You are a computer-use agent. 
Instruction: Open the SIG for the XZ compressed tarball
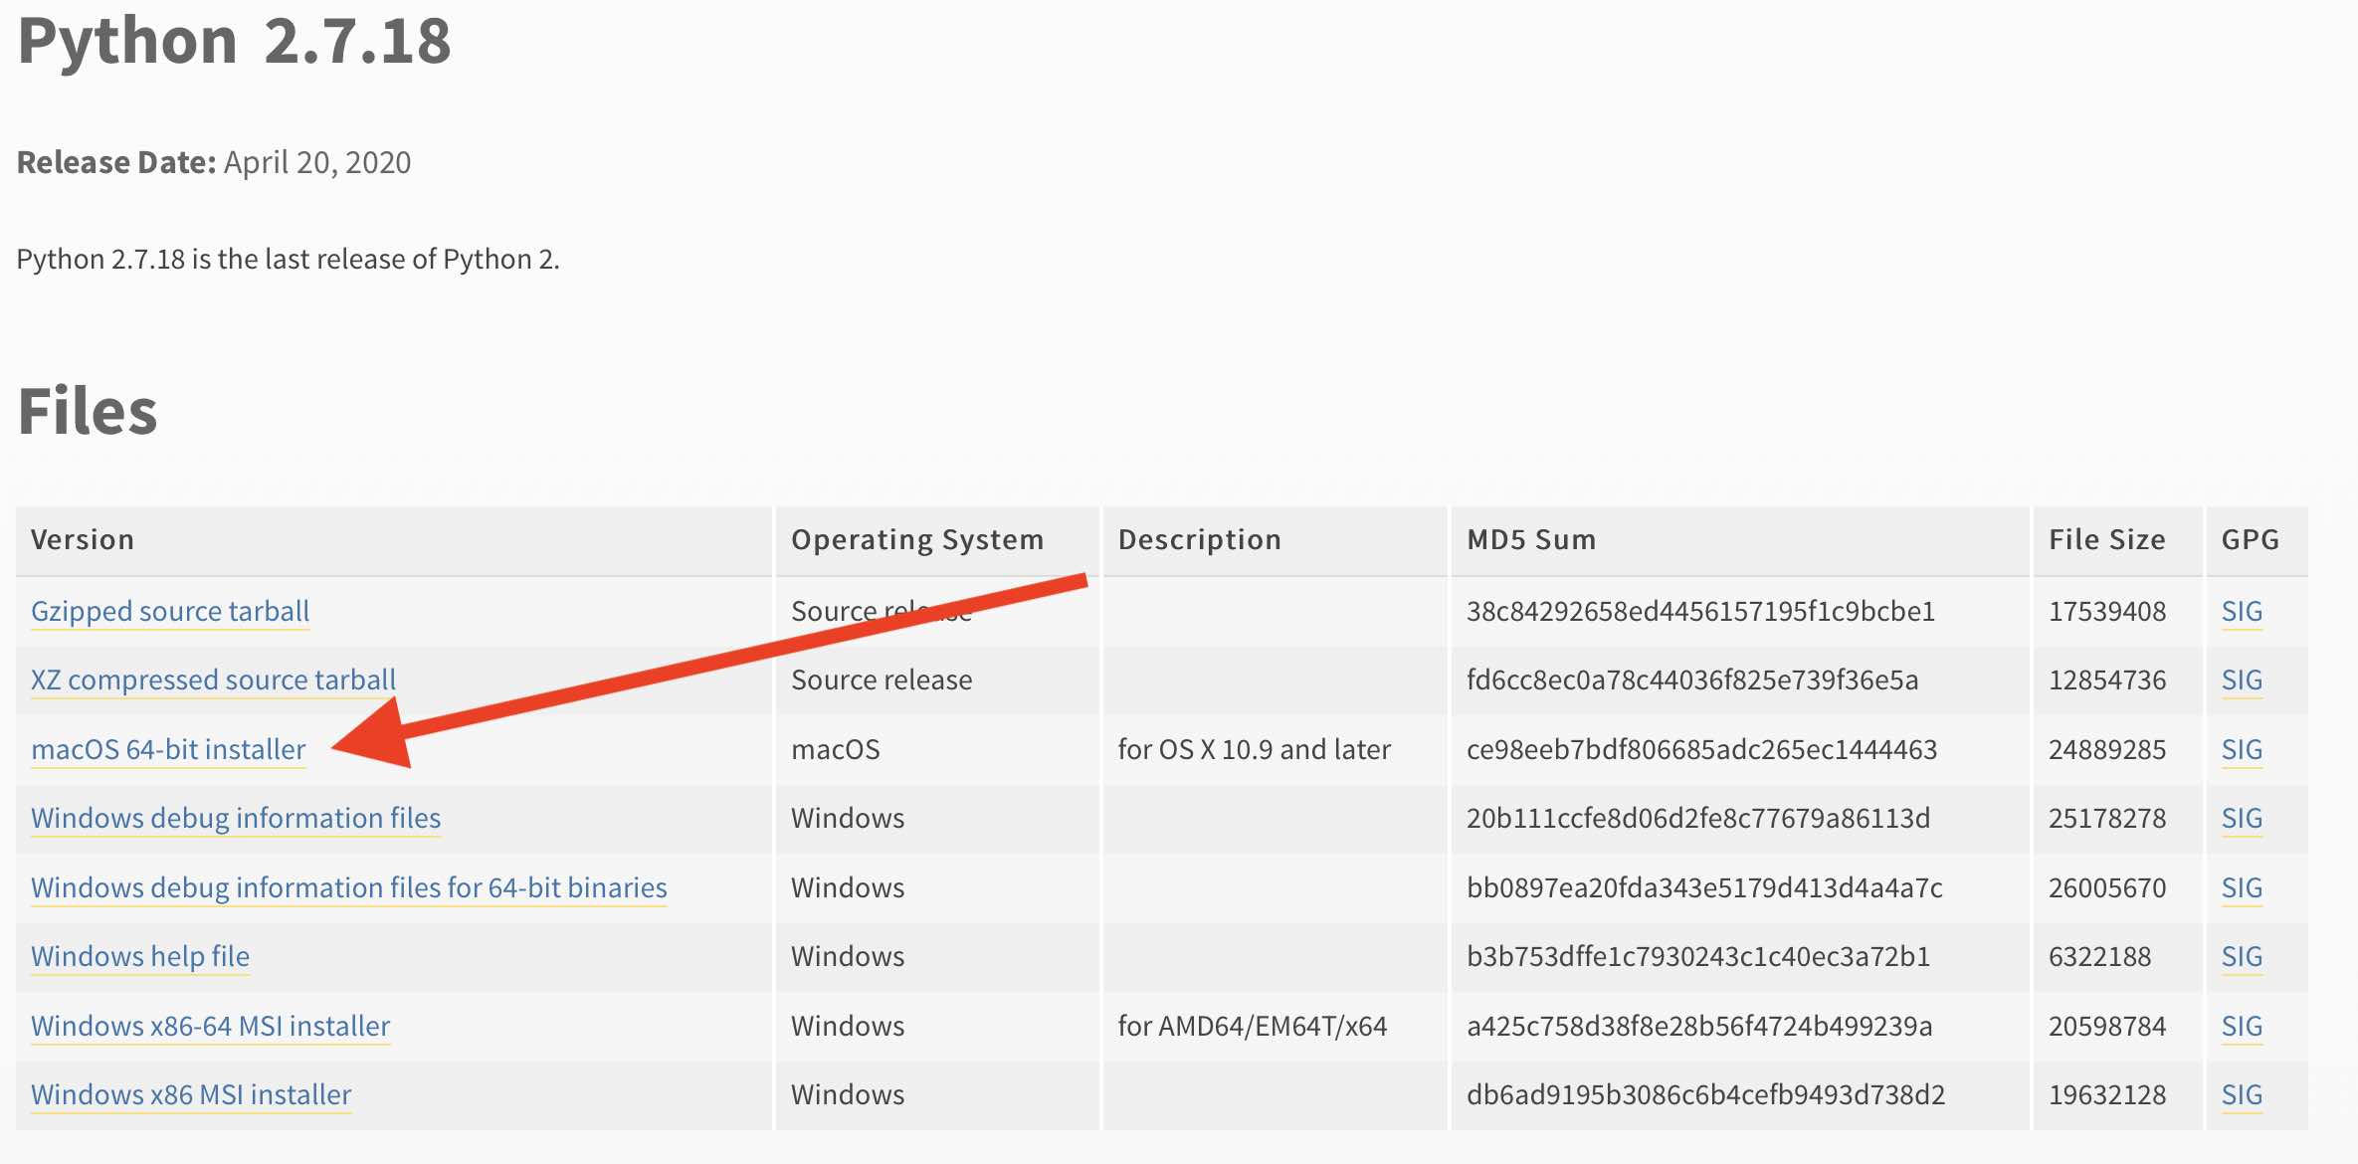pos(2240,679)
